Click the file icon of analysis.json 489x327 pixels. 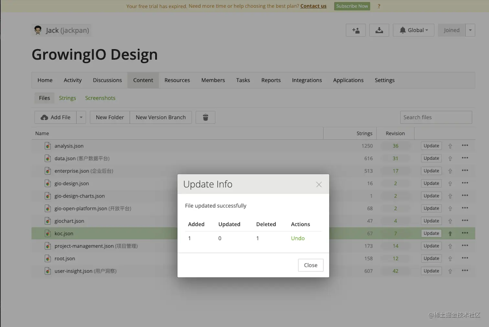click(x=48, y=146)
